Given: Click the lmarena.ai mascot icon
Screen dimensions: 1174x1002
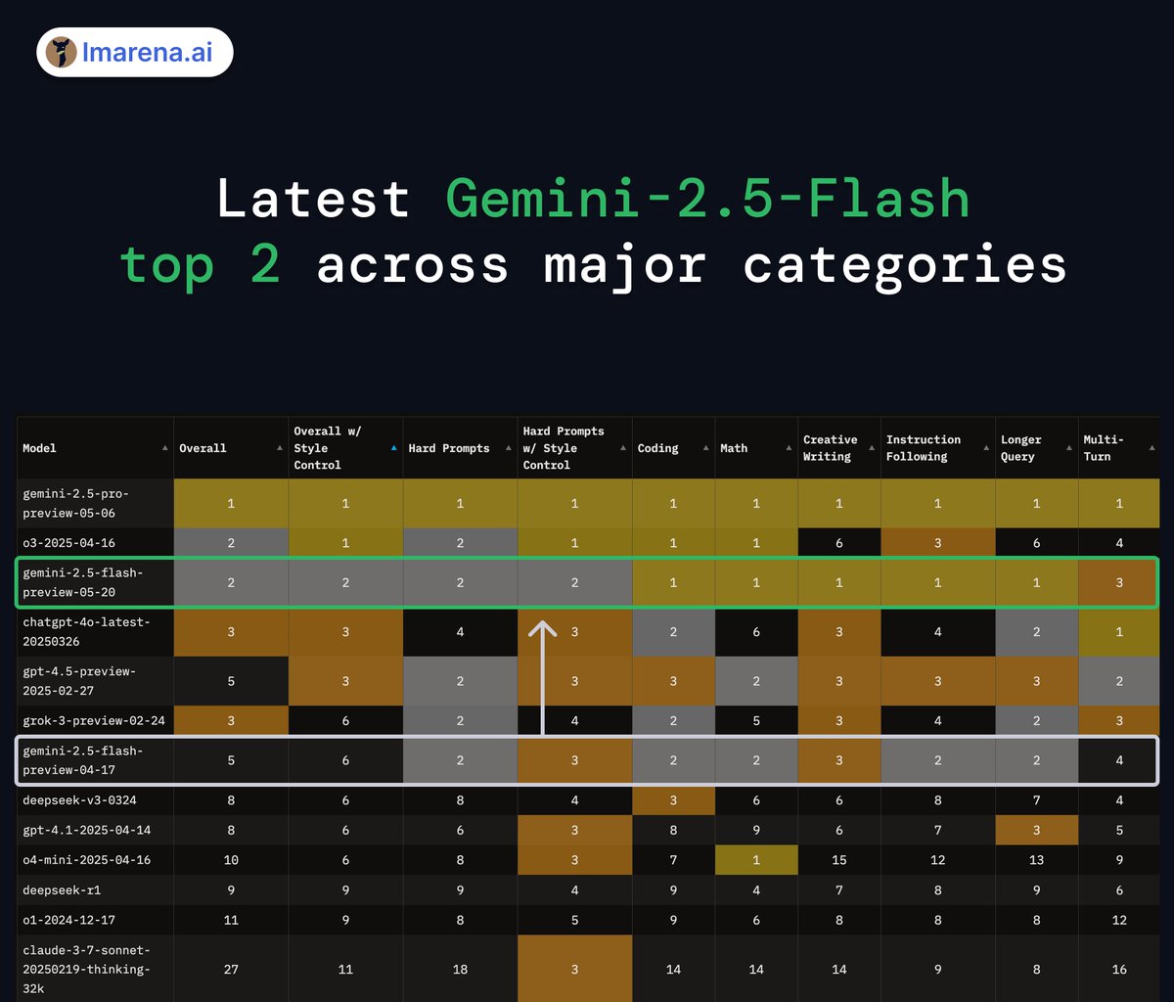Looking at the screenshot, I should point(62,53).
